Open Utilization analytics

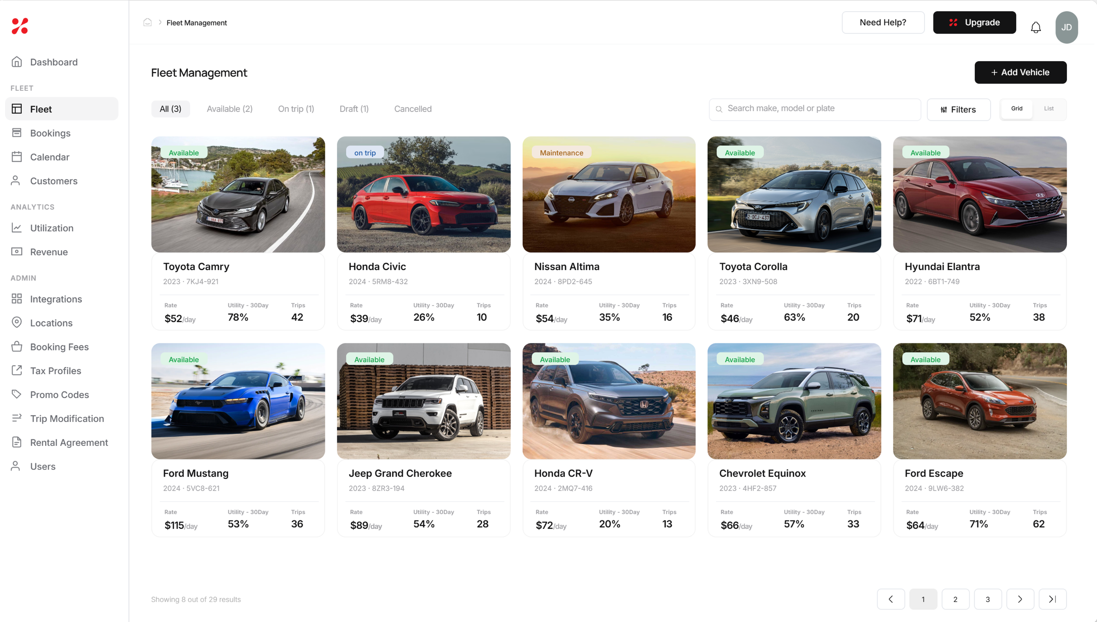point(62,228)
